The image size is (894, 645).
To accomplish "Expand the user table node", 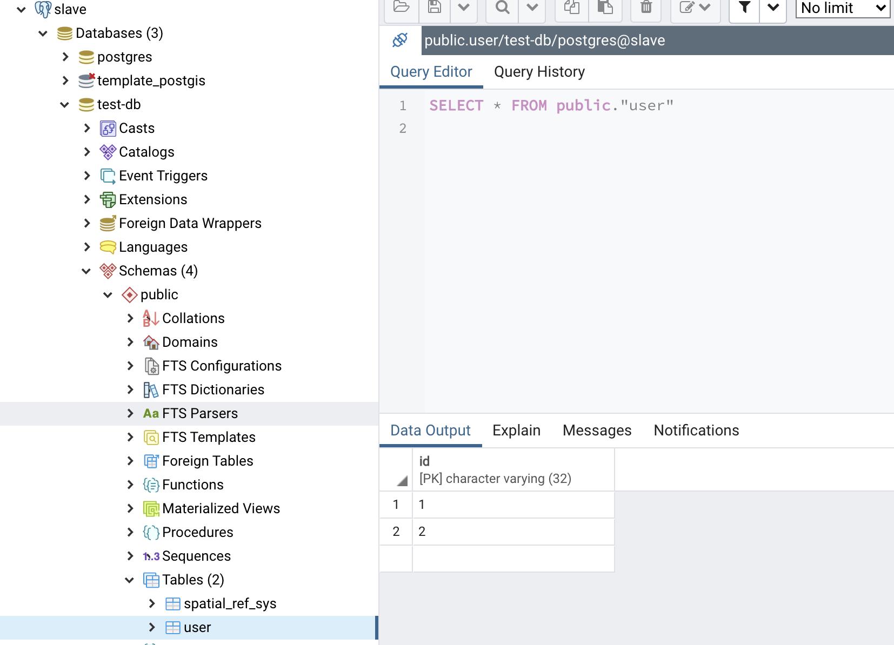I will (152, 627).
